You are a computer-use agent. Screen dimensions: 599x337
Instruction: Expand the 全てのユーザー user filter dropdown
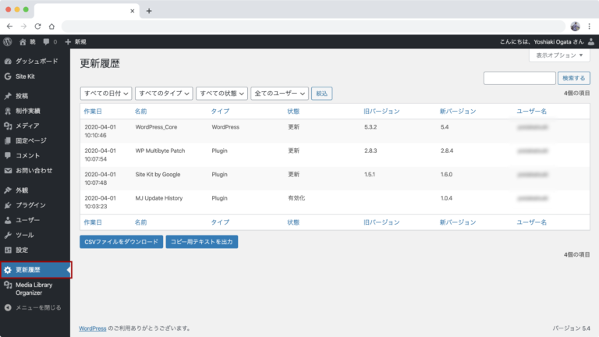point(279,93)
